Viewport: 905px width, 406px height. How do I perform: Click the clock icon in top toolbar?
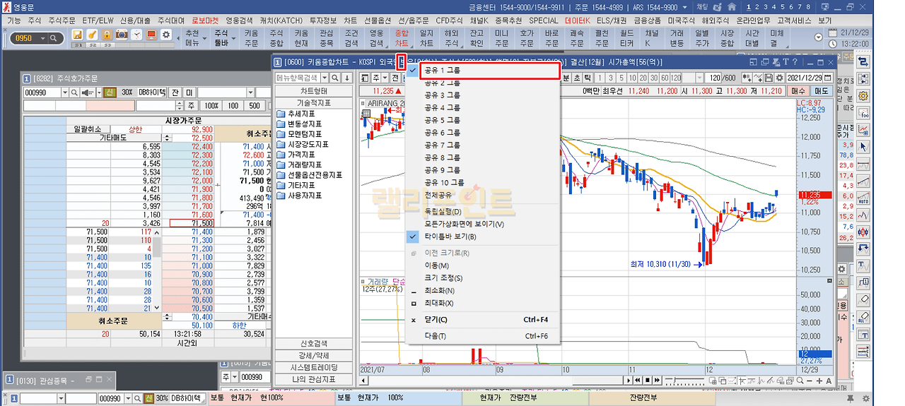pyautogui.click(x=137, y=35)
